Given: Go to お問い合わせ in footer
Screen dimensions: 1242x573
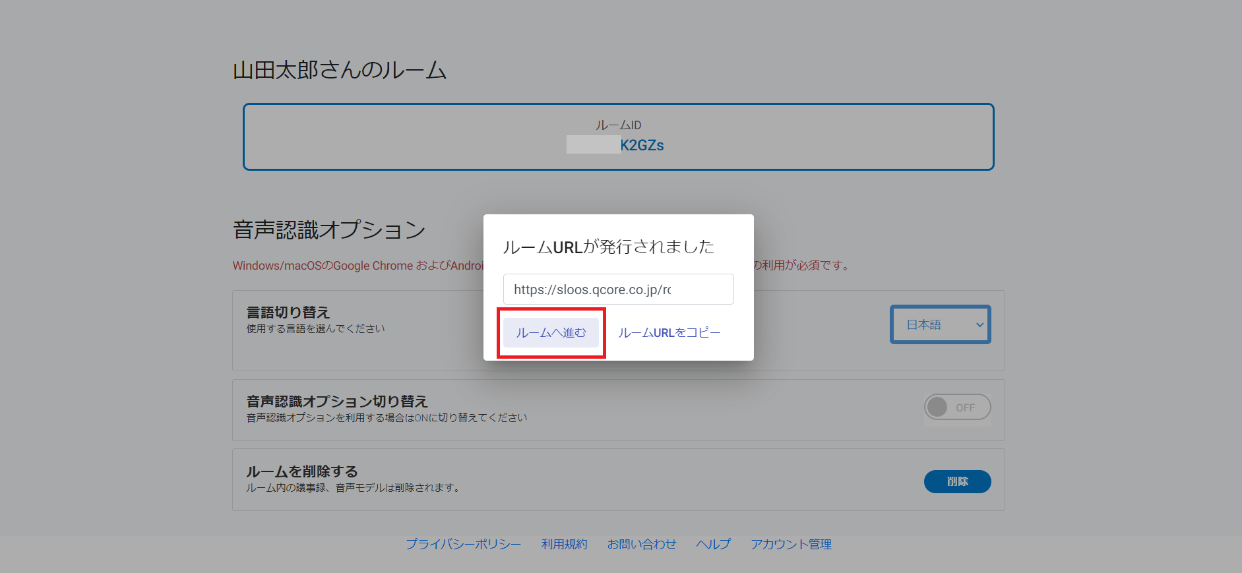Looking at the screenshot, I should point(642,544).
